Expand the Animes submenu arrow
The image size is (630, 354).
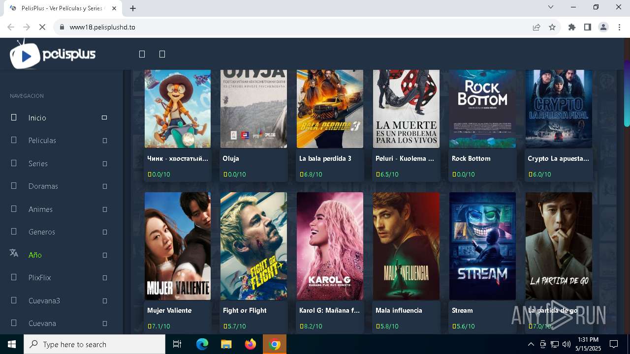tap(105, 209)
